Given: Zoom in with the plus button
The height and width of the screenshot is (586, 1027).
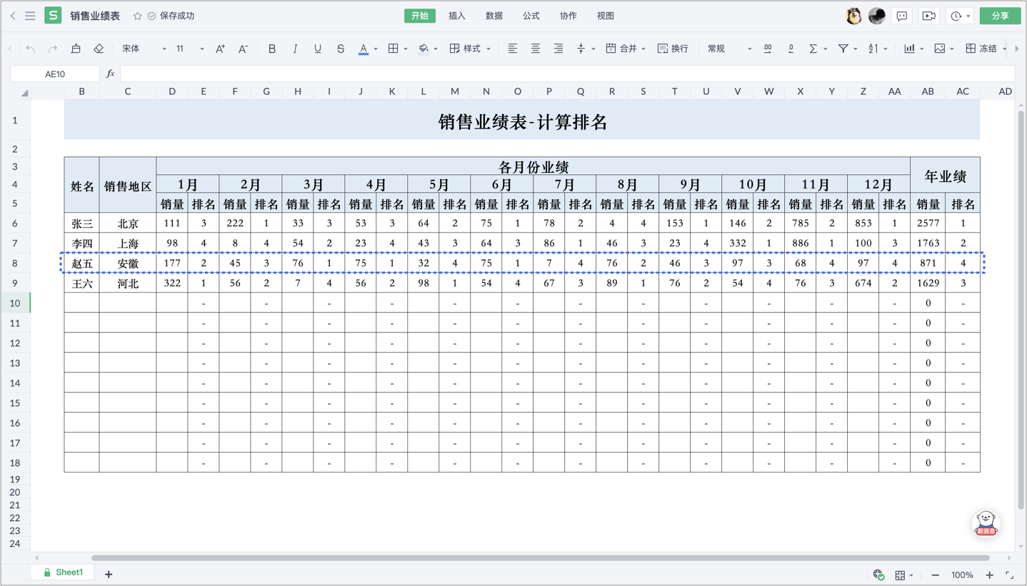Looking at the screenshot, I should (x=990, y=575).
